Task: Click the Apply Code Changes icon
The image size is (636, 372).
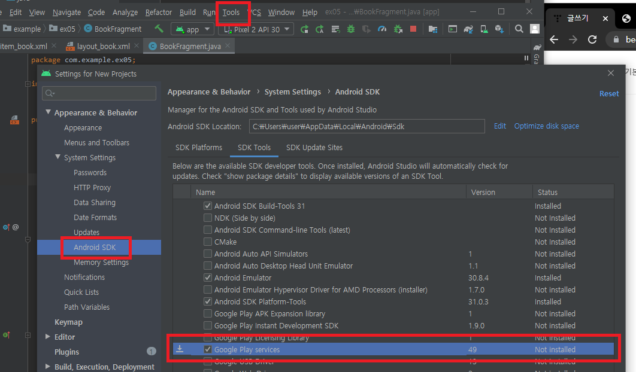Action: (x=335, y=29)
